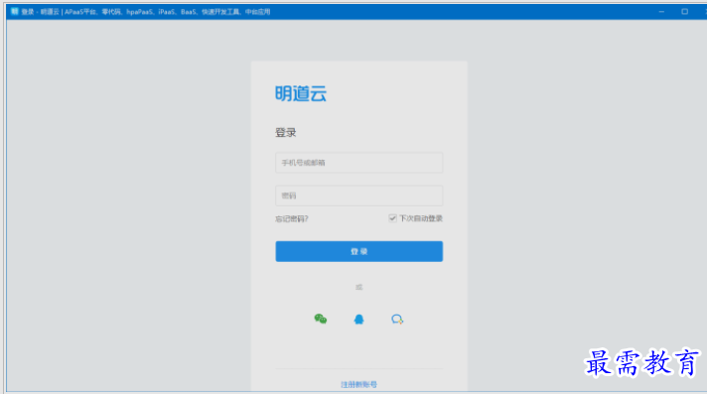Focus the 密码 password field

click(x=358, y=196)
